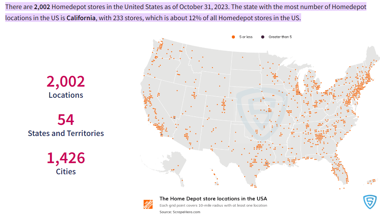The image size is (380, 216).
Task: Click the '1,426' cities figure
Action: click(x=66, y=158)
